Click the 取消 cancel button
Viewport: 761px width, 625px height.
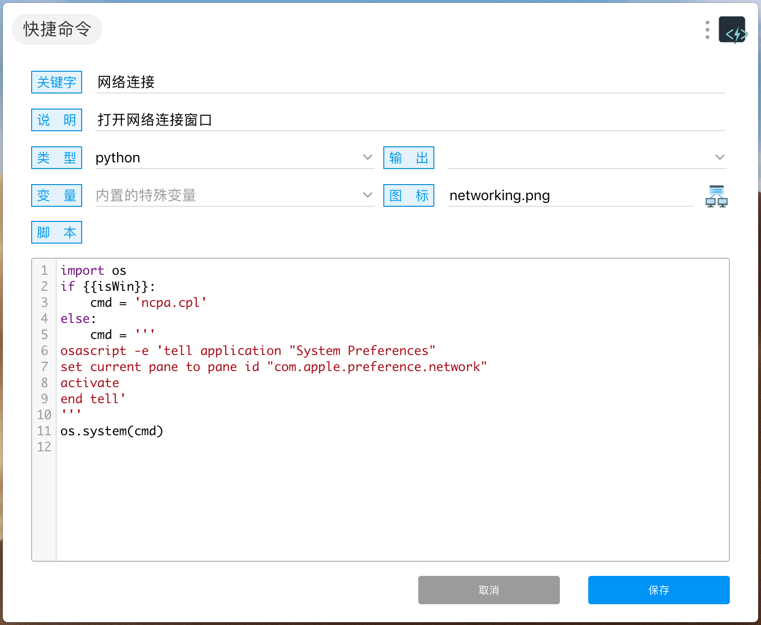point(488,590)
